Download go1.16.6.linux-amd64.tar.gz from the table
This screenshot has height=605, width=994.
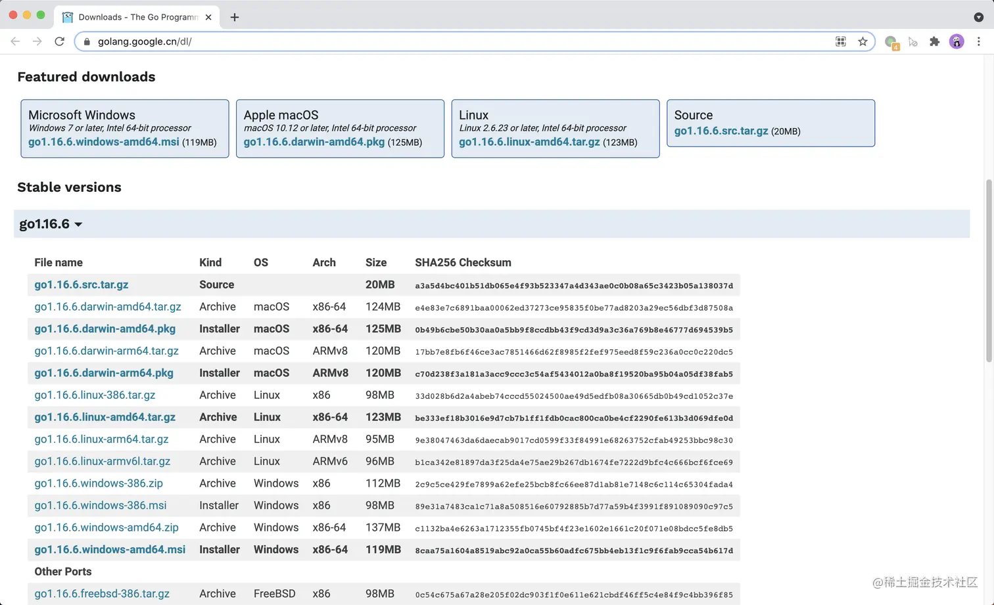(x=105, y=417)
